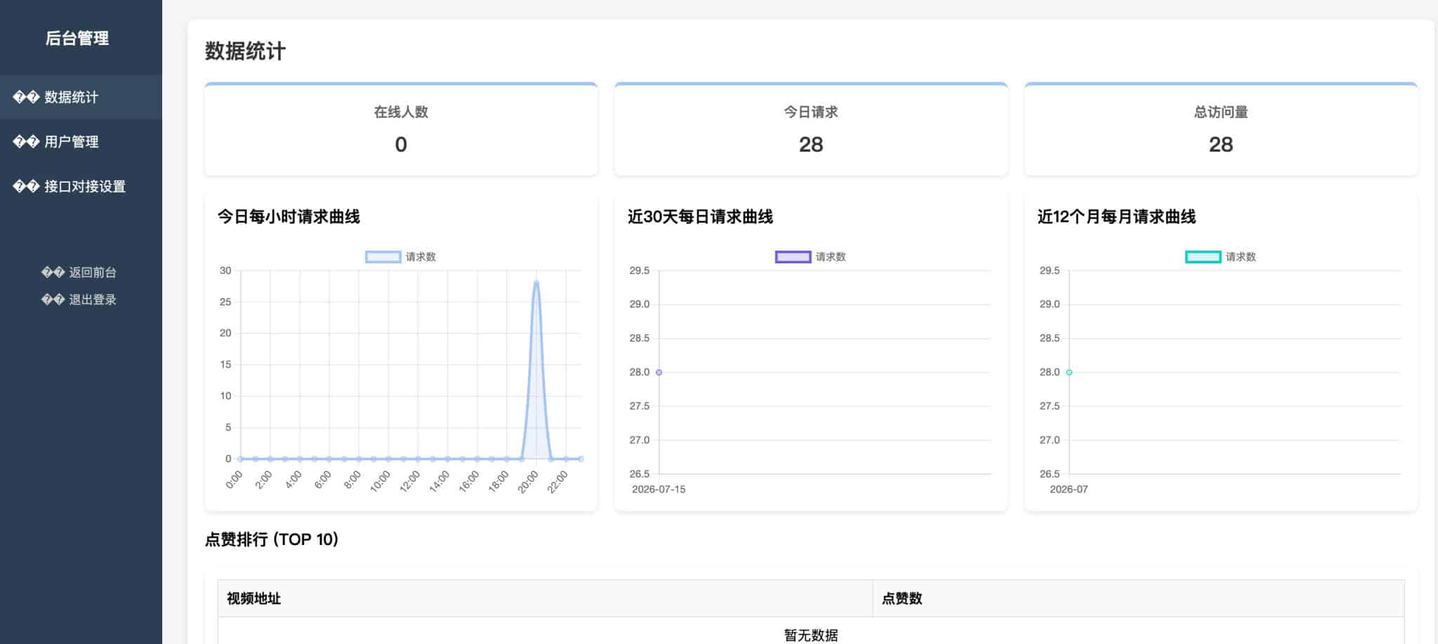Toggle the 请求数 legend of 30-day chart
The height and width of the screenshot is (644, 1438).
pyautogui.click(x=810, y=257)
